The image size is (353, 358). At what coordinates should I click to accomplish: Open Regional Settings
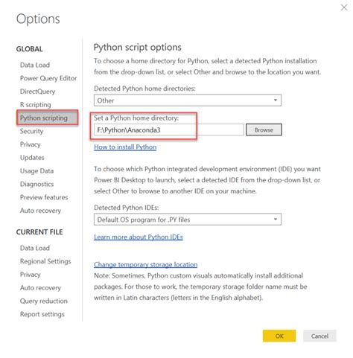pos(45,261)
